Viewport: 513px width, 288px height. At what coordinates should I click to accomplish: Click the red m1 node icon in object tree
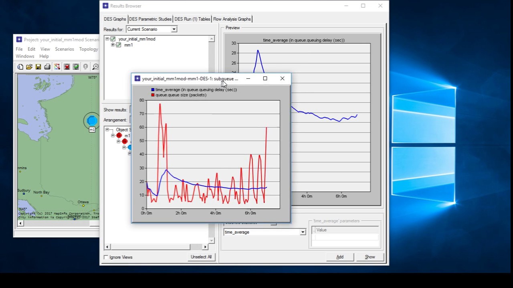click(x=119, y=136)
